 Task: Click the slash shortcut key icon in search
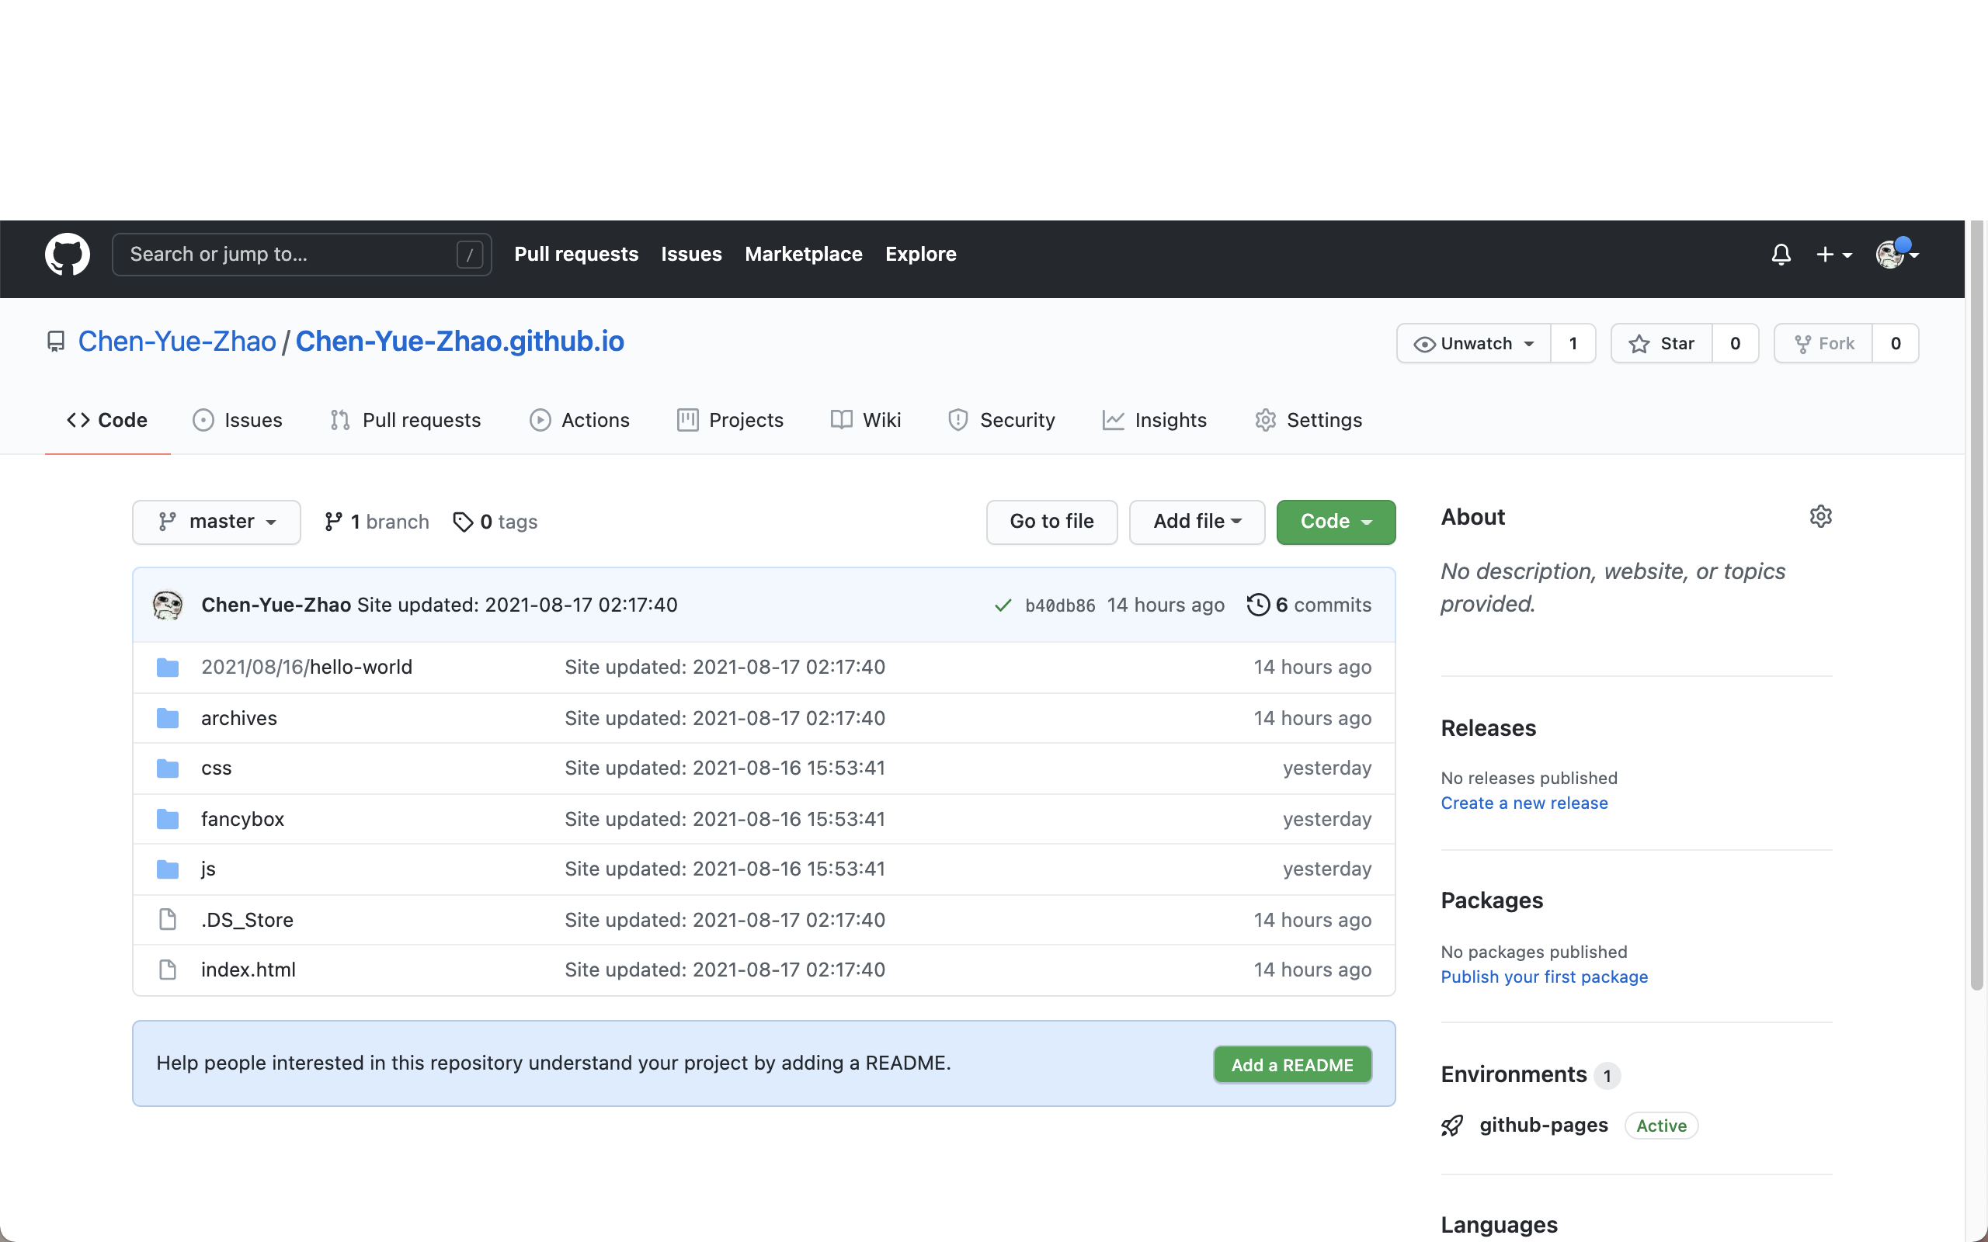[x=469, y=255]
